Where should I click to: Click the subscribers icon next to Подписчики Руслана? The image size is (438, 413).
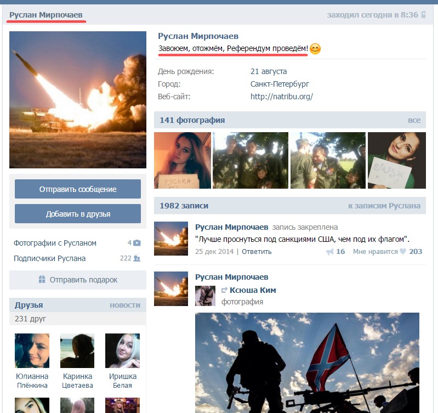[137, 258]
